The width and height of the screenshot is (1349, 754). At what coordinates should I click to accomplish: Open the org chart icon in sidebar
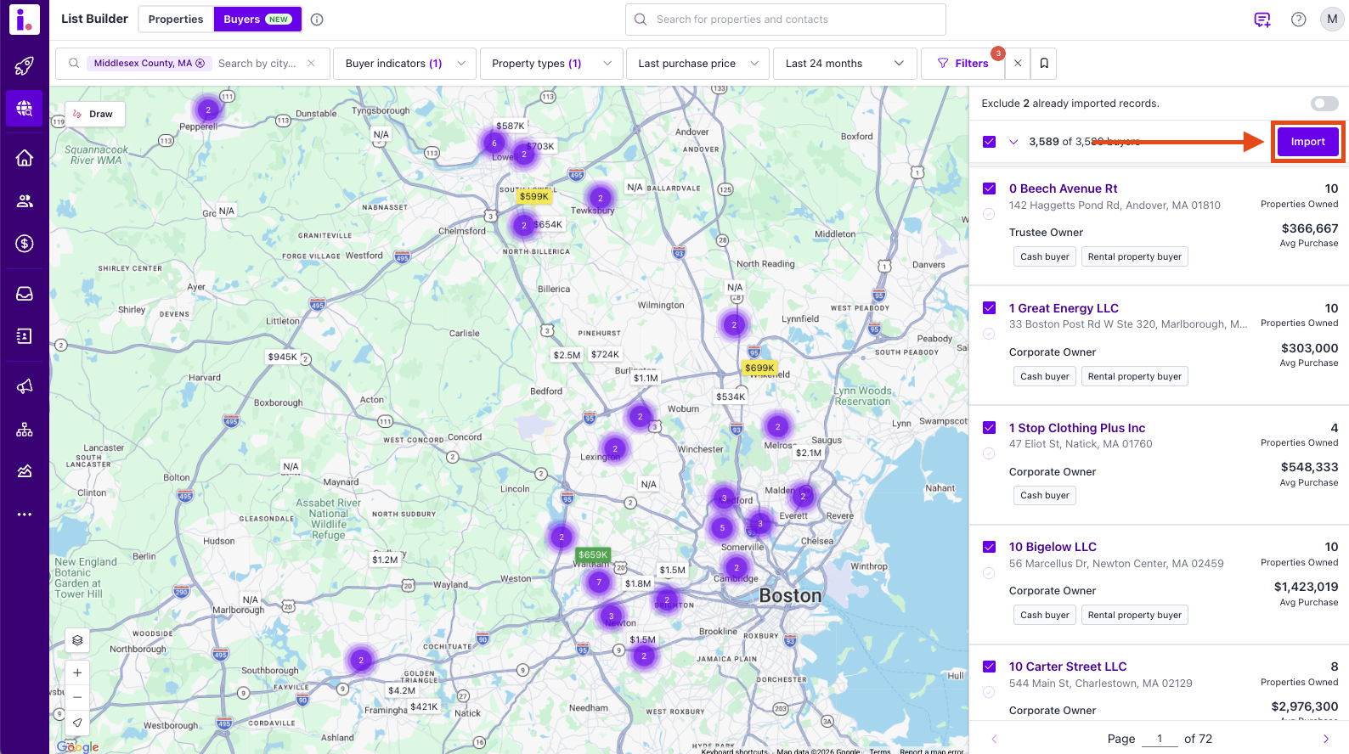25,430
